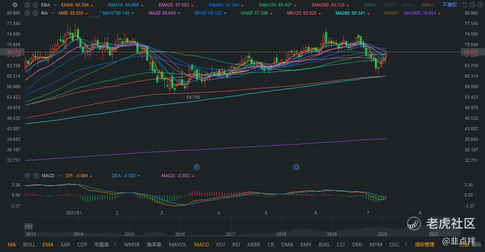Screen dimensions: 485x252
Task: Remove the MA indicator with X icon
Action: click(36, 13)
